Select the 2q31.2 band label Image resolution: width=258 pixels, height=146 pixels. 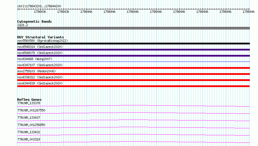pos(23,25)
